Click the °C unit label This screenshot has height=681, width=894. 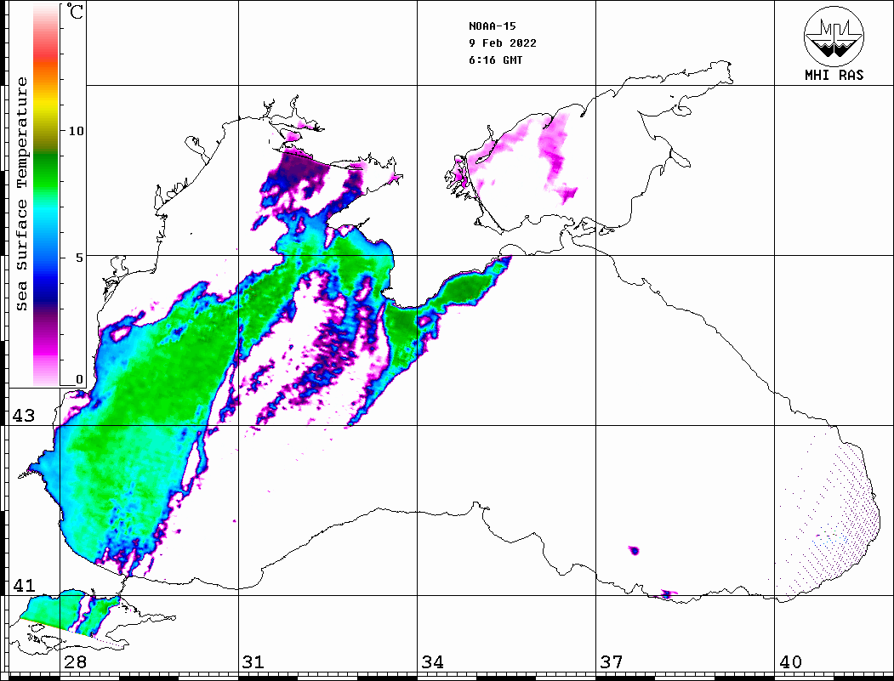pyautogui.click(x=75, y=11)
